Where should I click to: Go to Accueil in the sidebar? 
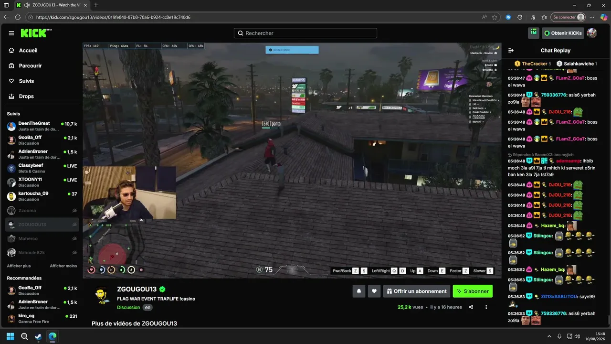point(28,50)
